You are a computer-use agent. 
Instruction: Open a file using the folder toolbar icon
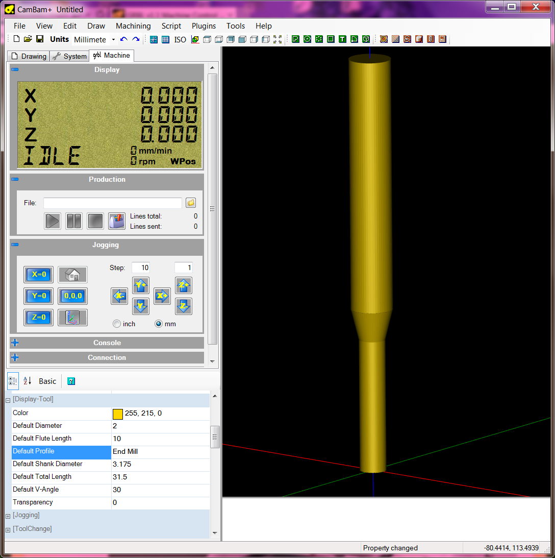click(x=28, y=39)
